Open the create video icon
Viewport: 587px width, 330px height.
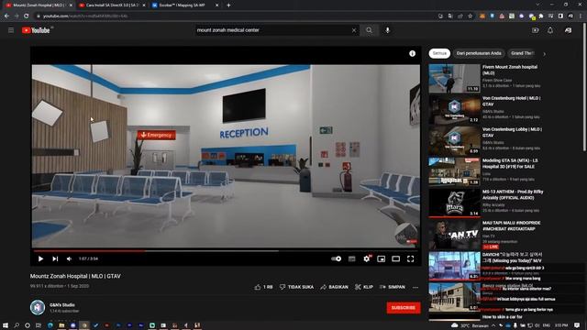(x=536, y=30)
